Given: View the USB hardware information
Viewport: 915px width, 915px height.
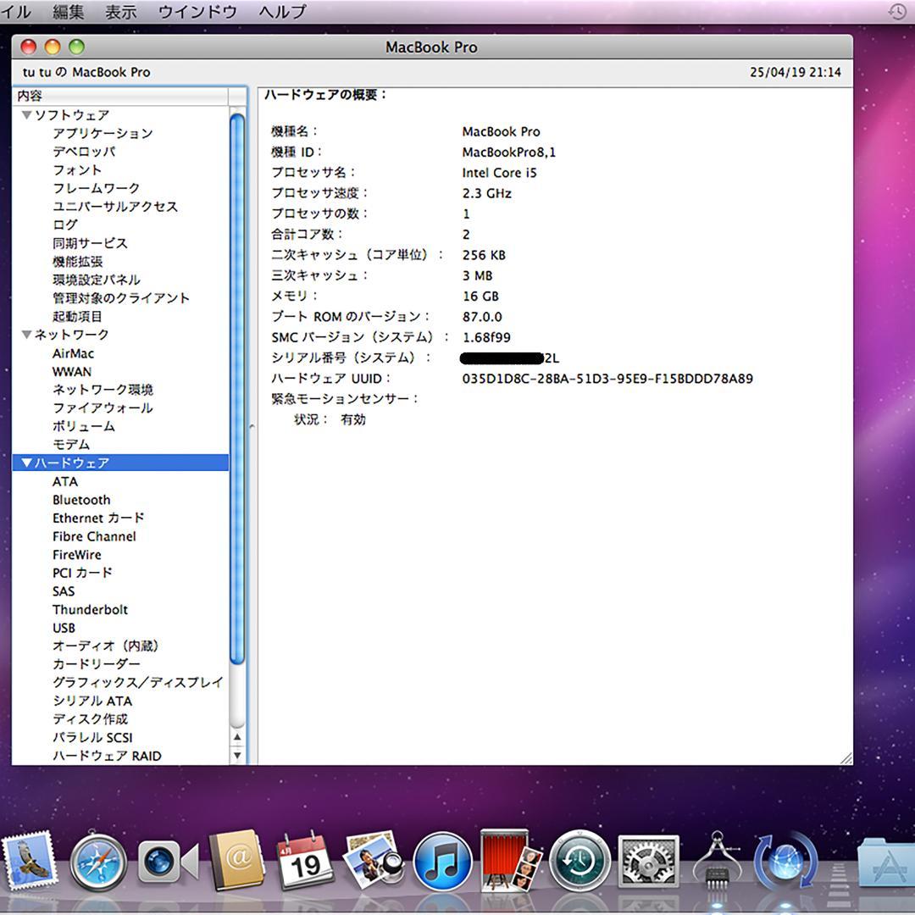Looking at the screenshot, I should click(63, 628).
